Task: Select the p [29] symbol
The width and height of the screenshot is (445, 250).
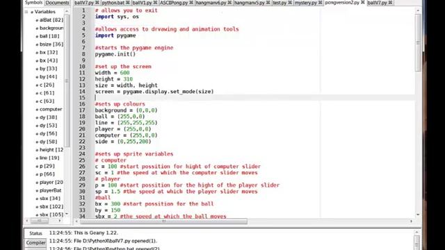Action: [47, 166]
